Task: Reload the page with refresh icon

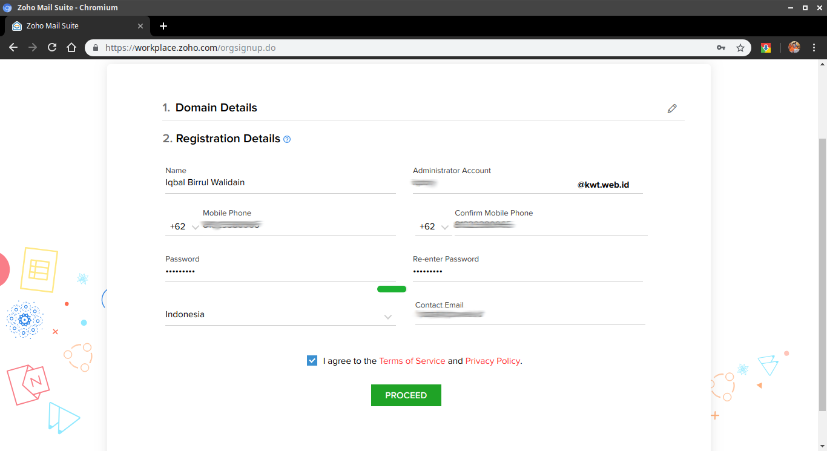Action: coord(52,47)
